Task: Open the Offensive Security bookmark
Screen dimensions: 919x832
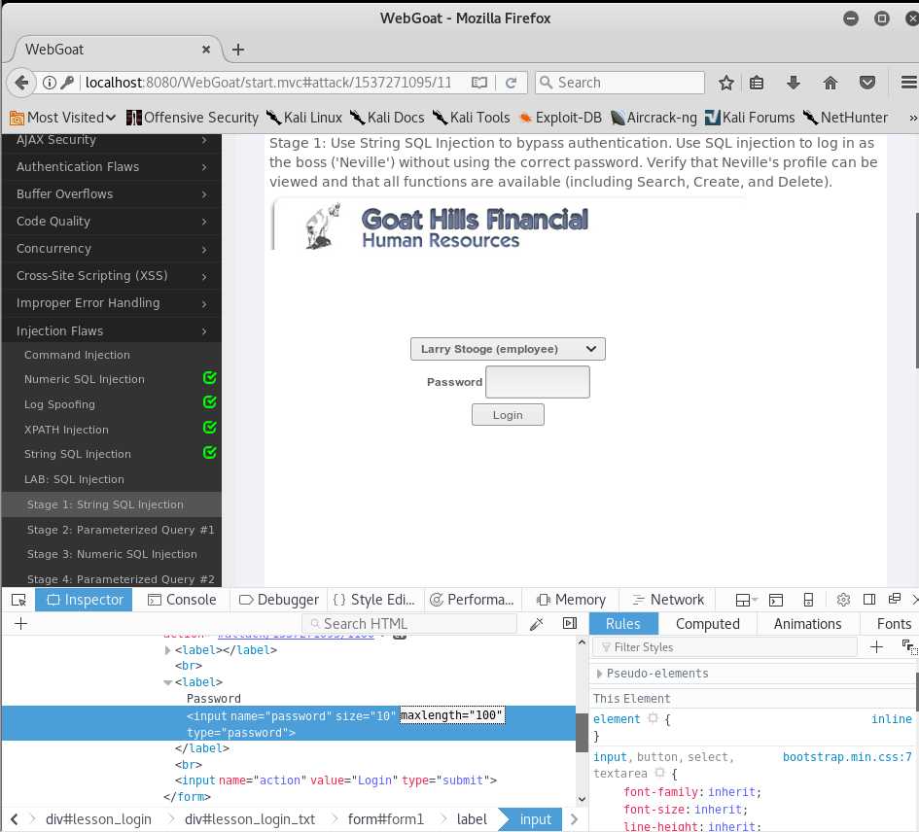Action: click(193, 118)
